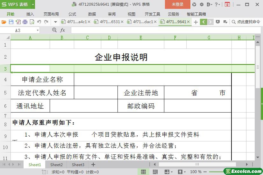263x175 pixels.
Task: Open the 公式 ribbon tab
Action: [72, 14]
